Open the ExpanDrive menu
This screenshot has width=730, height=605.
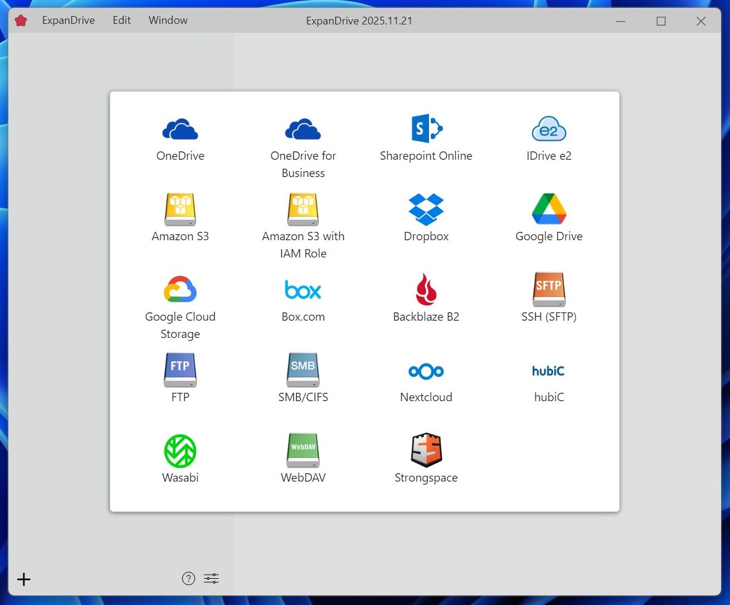68,20
